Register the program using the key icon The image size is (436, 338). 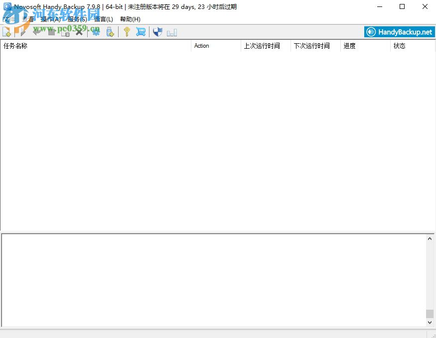(126, 31)
